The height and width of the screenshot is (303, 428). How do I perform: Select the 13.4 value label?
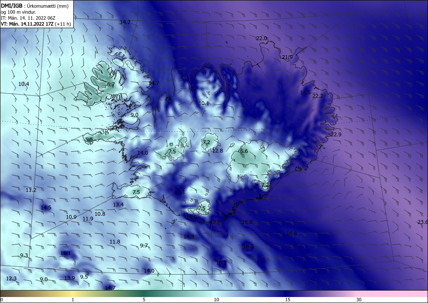tap(118, 204)
